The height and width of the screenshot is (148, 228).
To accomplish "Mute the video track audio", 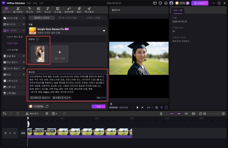I will [x=14, y=133].
